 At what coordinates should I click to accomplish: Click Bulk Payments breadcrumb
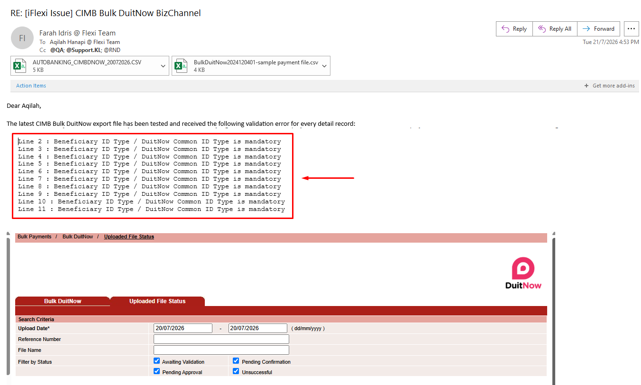35,236
